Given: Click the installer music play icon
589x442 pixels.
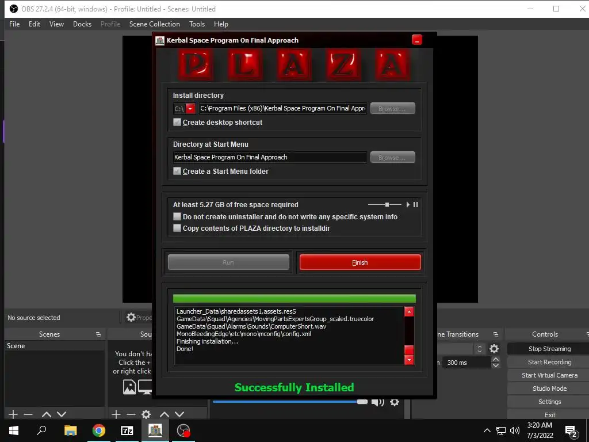Looking at the screenshot, I should 408,204.
